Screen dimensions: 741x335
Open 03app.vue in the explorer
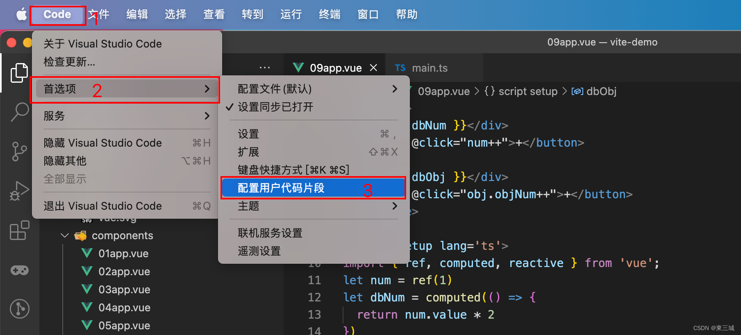124,290
